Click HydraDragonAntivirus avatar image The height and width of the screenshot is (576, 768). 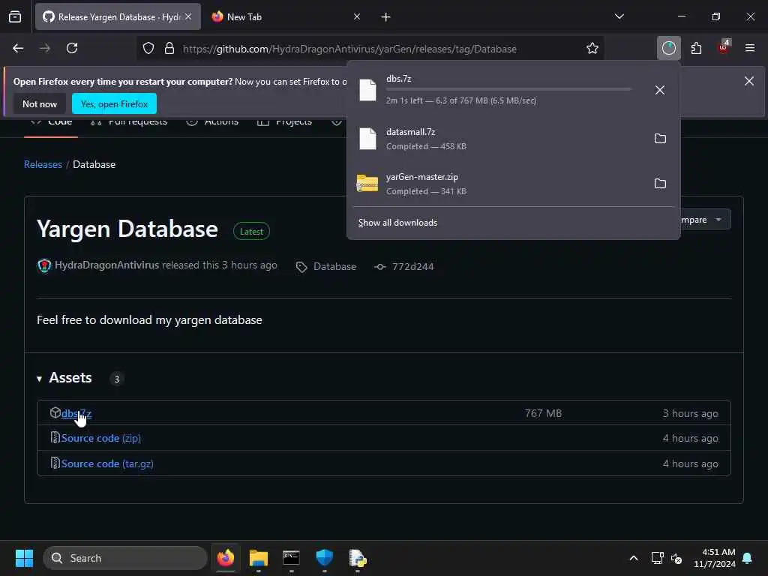(x=44, y=266)
